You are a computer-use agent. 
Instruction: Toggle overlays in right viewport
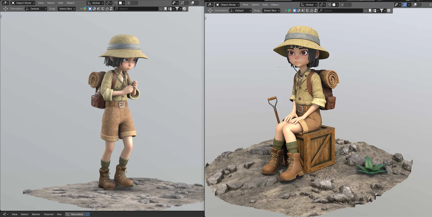pos(415,5)
